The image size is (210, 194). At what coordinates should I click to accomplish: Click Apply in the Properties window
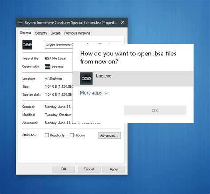pos(114,169)
